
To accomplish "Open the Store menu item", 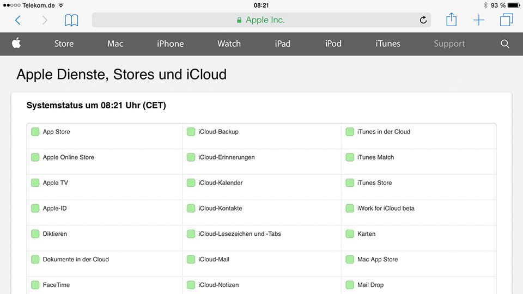I will coord(64,44).
